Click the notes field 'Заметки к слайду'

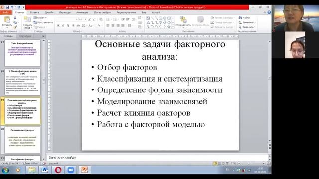tap(158, 158)
